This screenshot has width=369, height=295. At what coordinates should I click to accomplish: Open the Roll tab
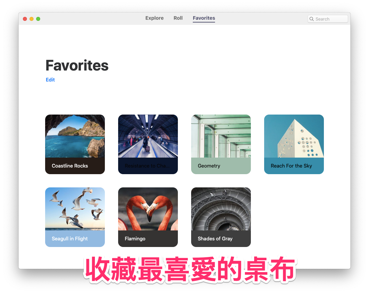coord(178,18)
